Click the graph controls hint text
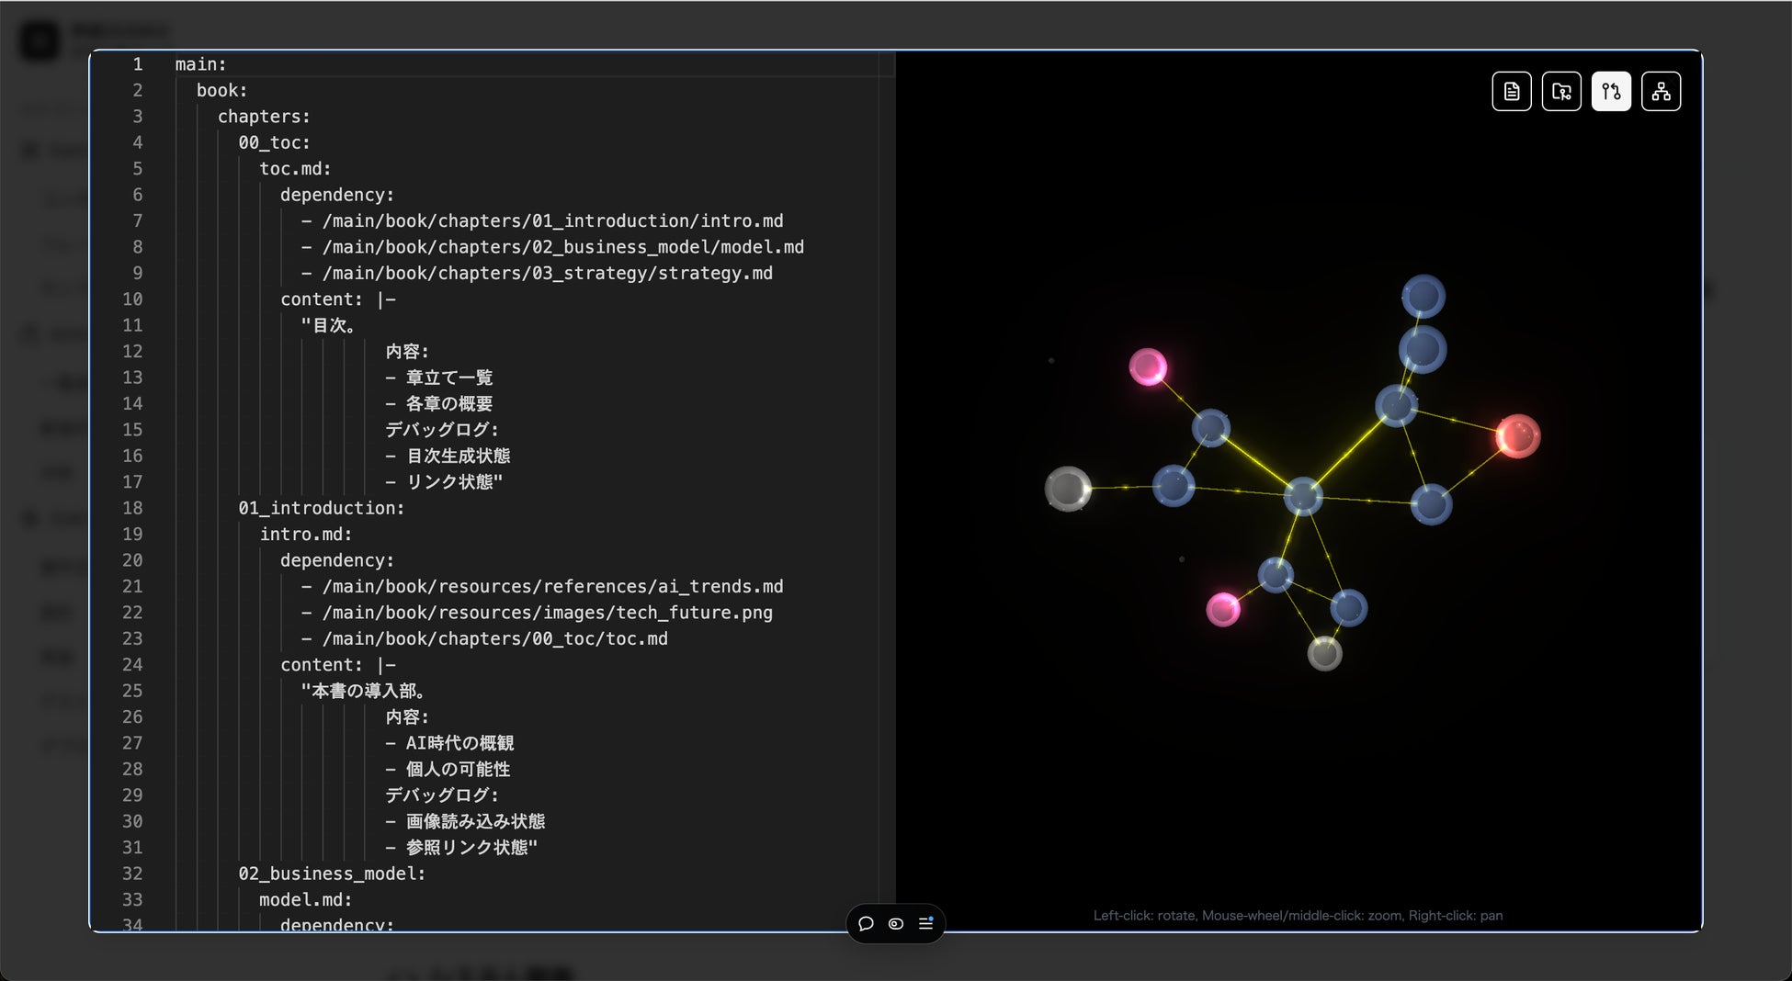1792x981 pixels. 1299,915
